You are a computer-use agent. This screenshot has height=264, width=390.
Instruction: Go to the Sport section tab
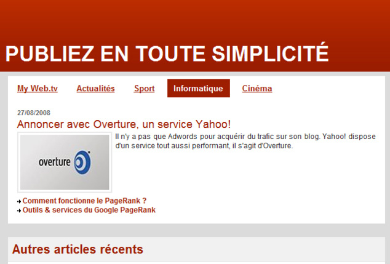click(x=144, y=89)
